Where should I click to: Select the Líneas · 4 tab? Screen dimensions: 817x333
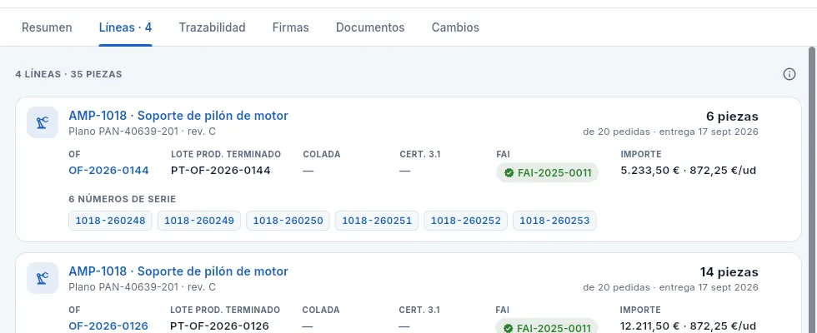point(126,27)
